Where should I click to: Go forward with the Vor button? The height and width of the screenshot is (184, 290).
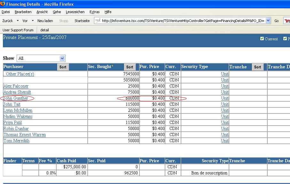tap(25, 21)
